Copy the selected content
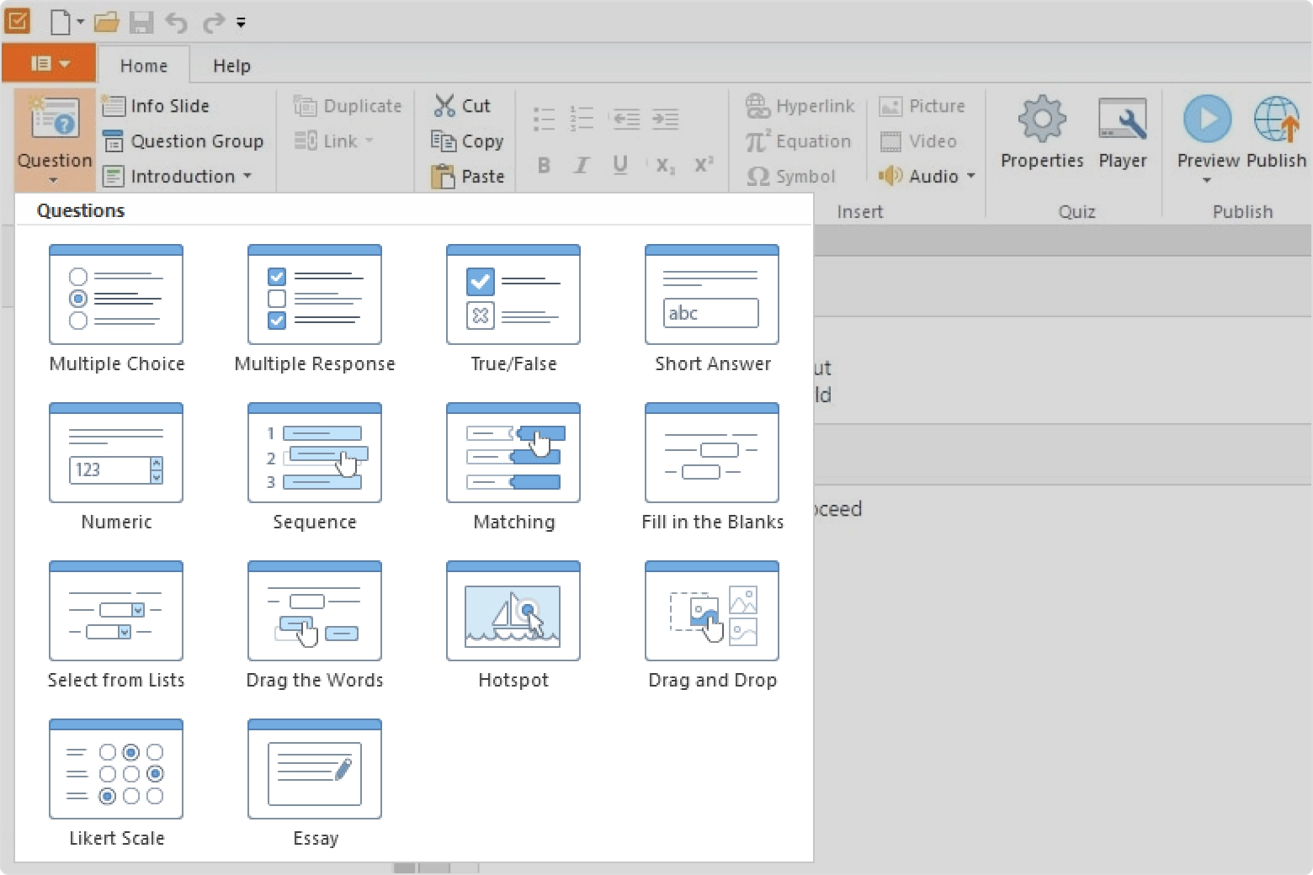The width and height of the screenshot is (1313, 875). [468, 141]
